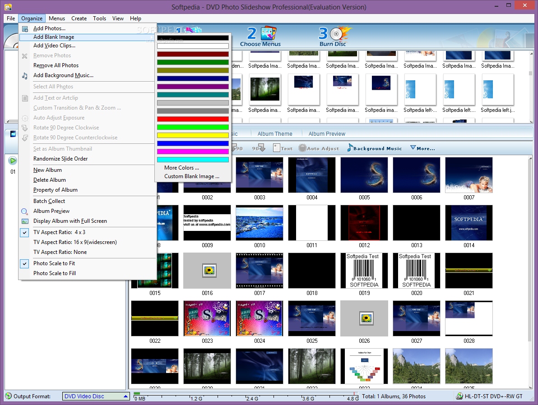The image size is (538, 405).
Task: Pick the bright red blank image swatch
Action: 193,119
